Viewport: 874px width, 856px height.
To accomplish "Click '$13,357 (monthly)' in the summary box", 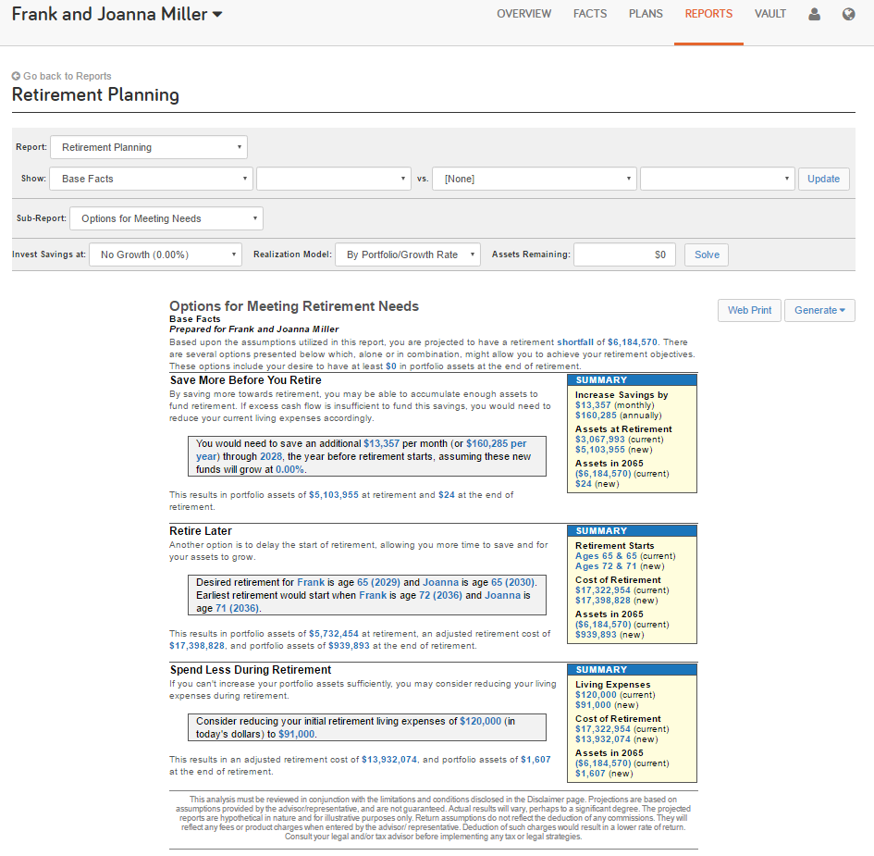I will click(614, 405).
